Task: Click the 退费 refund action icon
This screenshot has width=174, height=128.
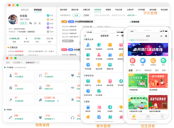Action: point(48,28)
